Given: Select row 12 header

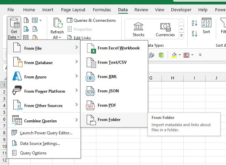Looking at the screenshot, I should click(4, 160).
